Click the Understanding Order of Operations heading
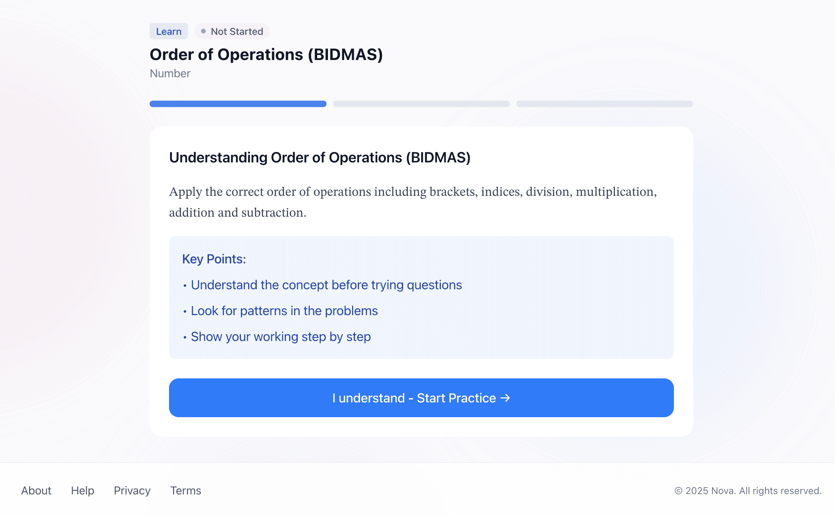Image resolution: width=835 pixels, height=516 pixels. click(320, 157)
